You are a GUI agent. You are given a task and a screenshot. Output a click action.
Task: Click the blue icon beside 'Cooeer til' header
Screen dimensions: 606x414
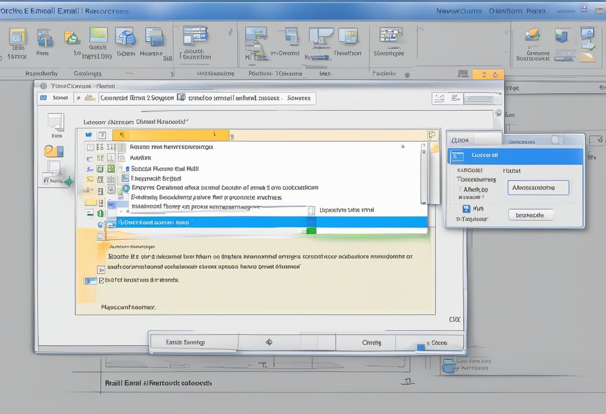457,156
